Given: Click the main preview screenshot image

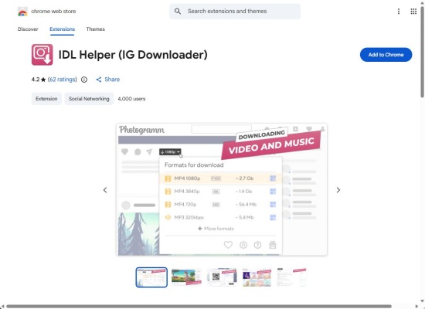Looking at the screenshot, I should click(x=222, y=189).
